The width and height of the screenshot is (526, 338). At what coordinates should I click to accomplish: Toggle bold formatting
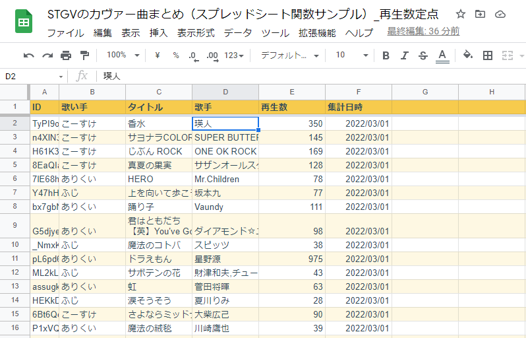(x=386, y=55)
